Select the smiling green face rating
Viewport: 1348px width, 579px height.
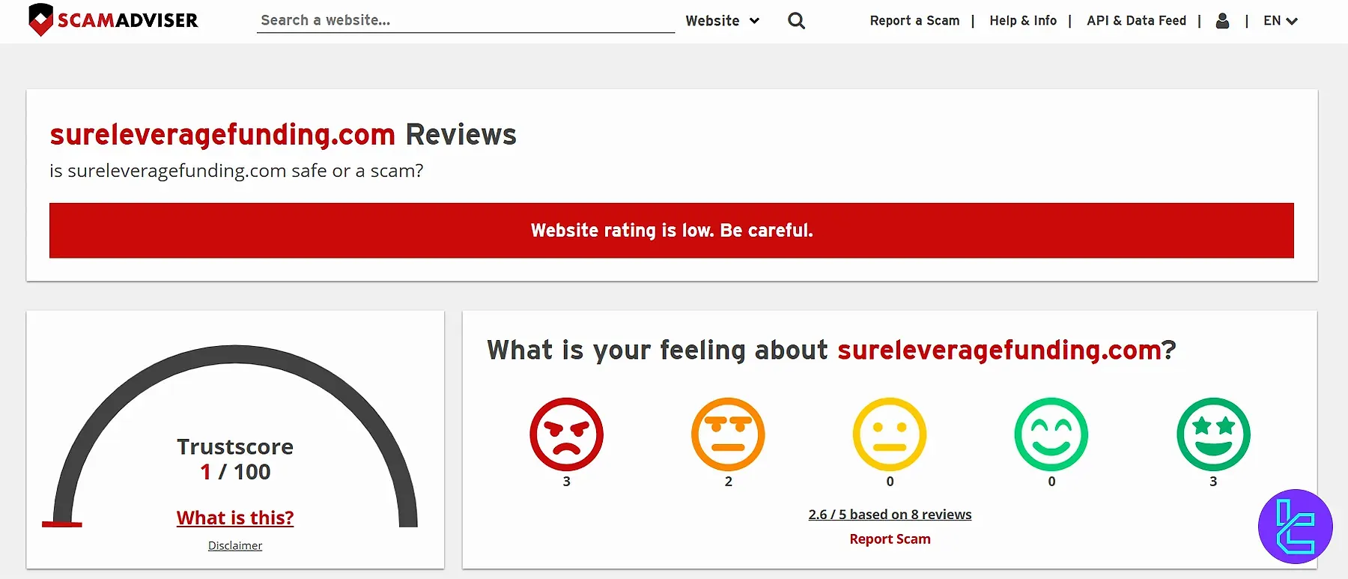point(1051,434)
